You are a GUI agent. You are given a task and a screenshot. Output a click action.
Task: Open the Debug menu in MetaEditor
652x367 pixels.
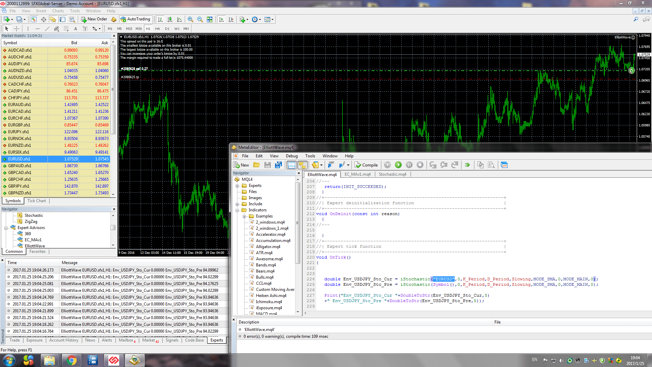pos(291,156)
